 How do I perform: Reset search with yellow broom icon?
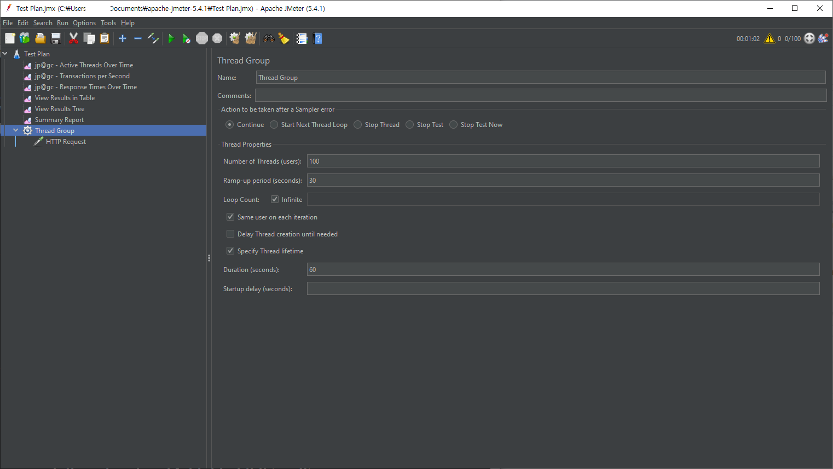(x=284, y=38)
